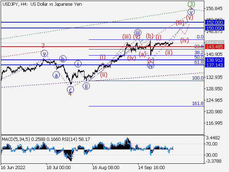Click the circled blue iii wave label
This screenshot has height=172, width=229.
point(138,33)
